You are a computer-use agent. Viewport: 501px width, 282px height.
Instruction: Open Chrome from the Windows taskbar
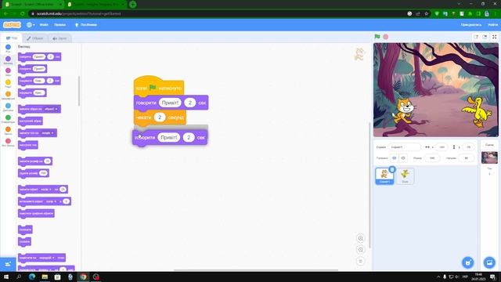83,277
